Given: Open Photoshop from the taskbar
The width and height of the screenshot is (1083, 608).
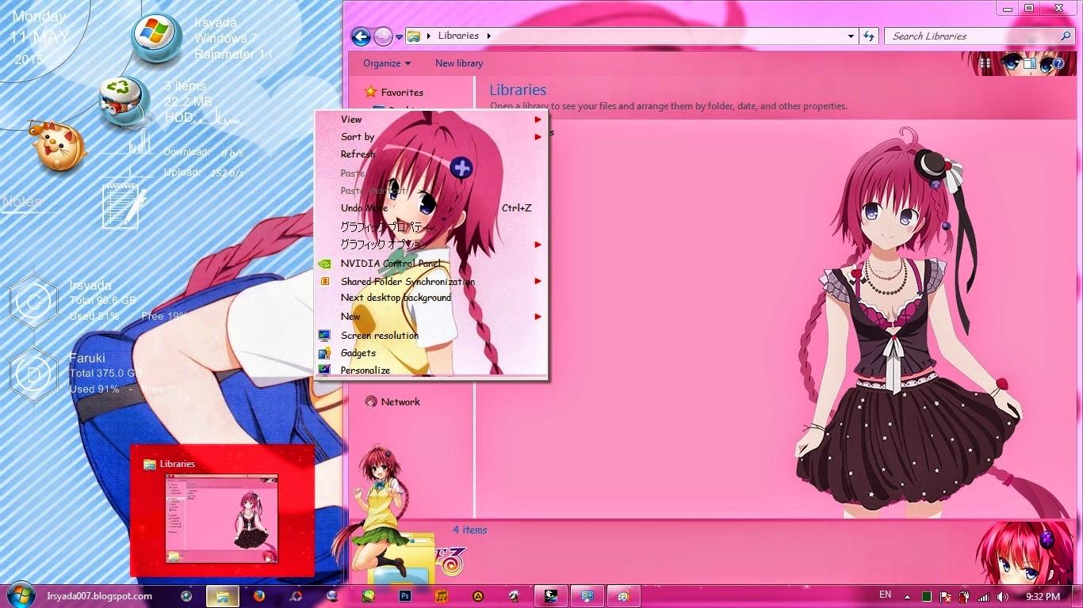Looking at the screenshot, I should tap(405, 596).
